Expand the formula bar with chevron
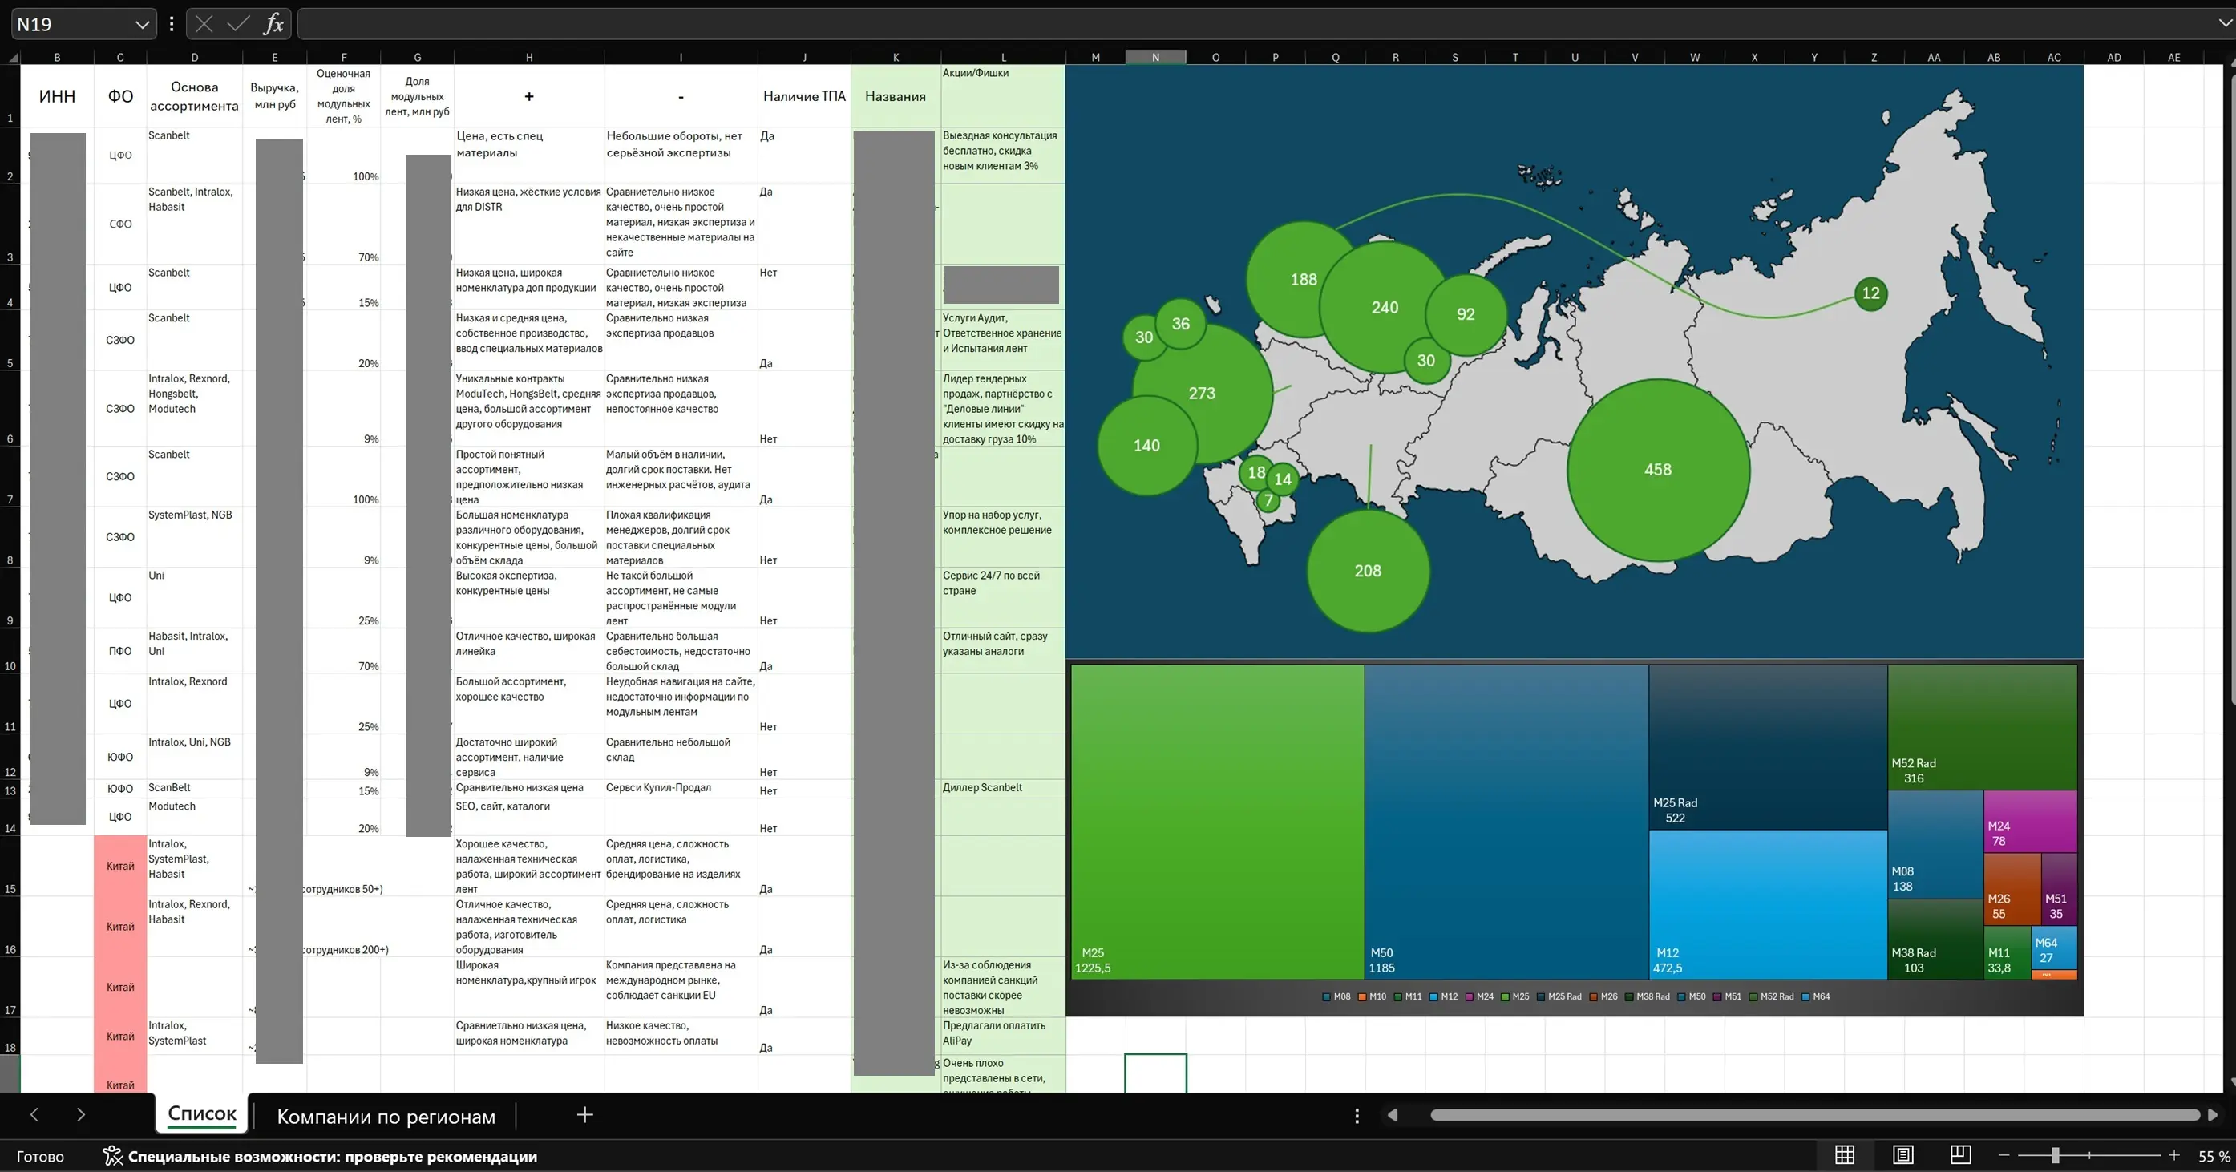 pos(2224,23)
